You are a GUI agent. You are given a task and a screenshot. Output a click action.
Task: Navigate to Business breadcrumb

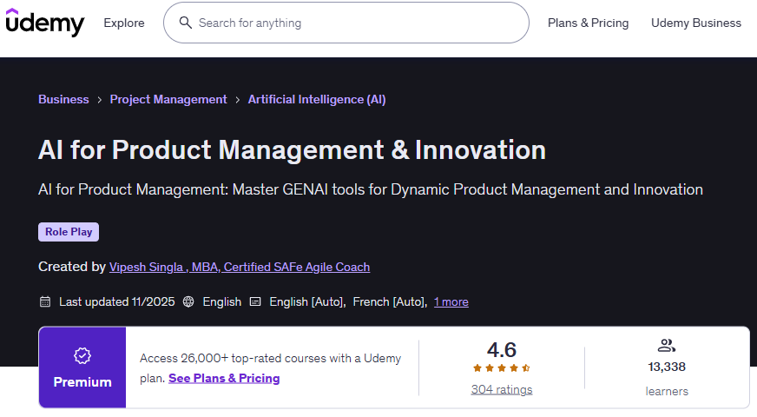coord(63,99)
